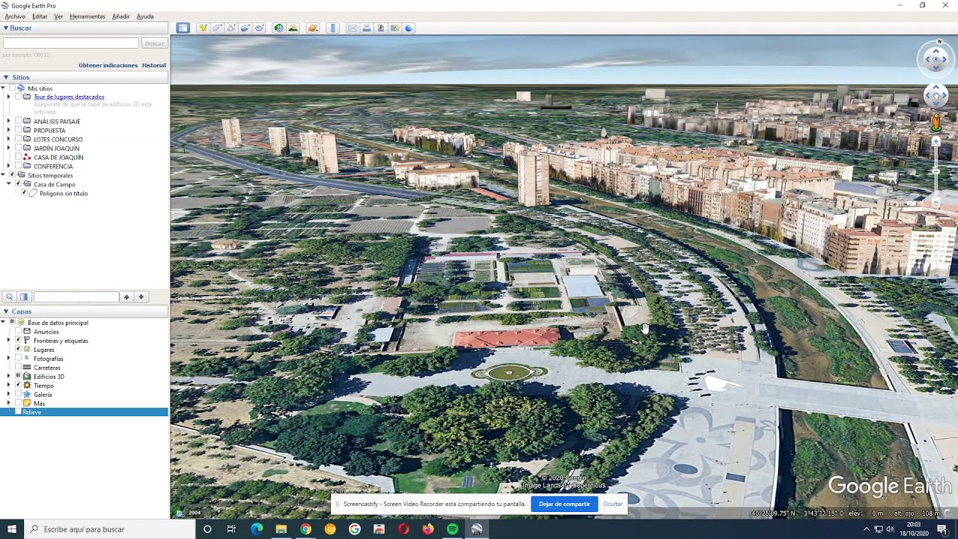Record a tour toolbar icon
The width and height of the screenshot is (958, 539).
[259, 28]
